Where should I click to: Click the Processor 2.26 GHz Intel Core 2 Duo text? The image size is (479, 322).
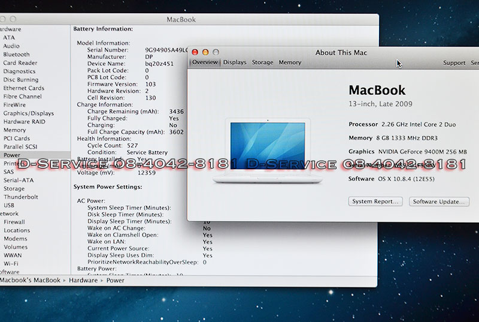pyautogui.click(x=402, y=125)
